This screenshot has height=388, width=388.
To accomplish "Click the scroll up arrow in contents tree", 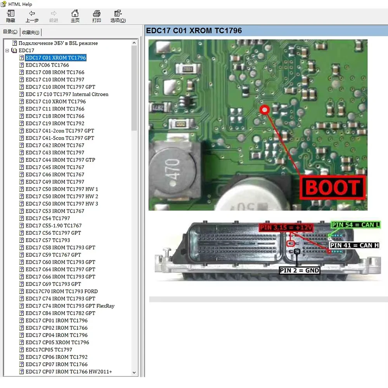I will click(135, 42).
